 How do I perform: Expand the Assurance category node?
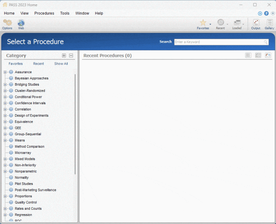click(5, 72)
